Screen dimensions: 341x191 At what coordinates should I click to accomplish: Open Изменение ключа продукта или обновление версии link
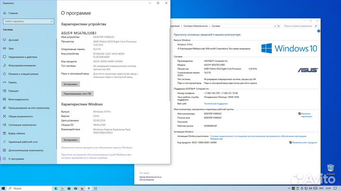coord(97,148)
